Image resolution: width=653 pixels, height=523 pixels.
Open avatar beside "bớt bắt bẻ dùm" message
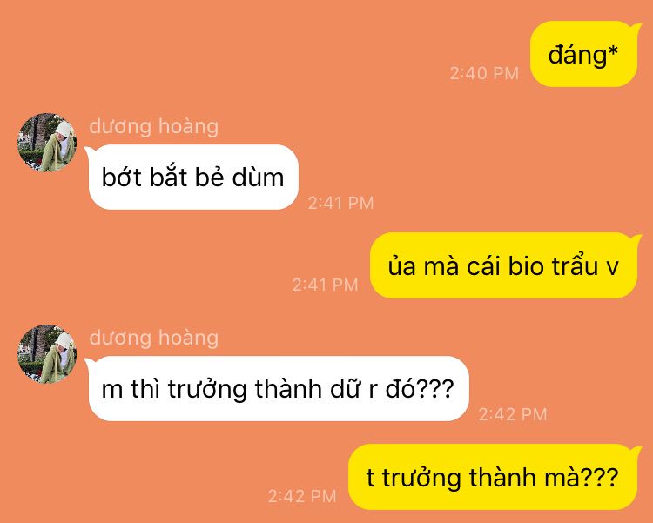pyautogui.click(x=47, y=142)
